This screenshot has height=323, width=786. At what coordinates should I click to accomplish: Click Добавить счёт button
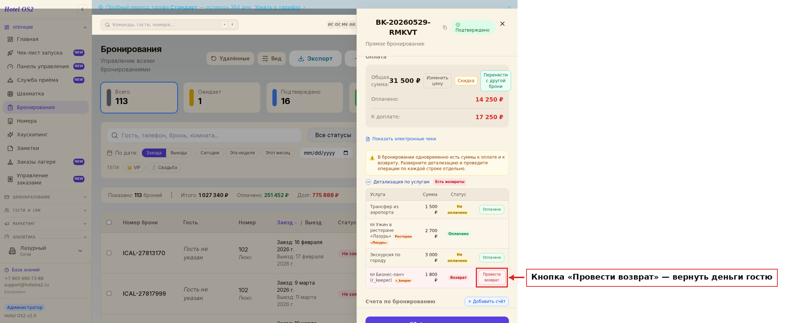(487, 301)
